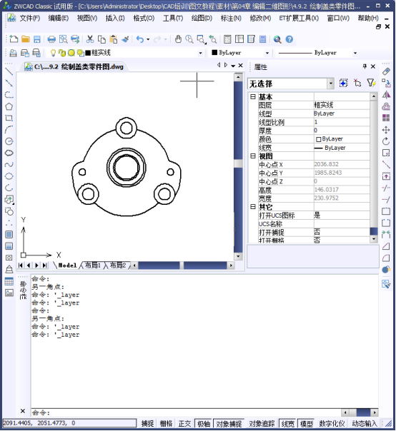The height and width of the screenshot is (431, 396).
Task: Click the Quick Select icon in properties panel
Action: coord(371,83)
